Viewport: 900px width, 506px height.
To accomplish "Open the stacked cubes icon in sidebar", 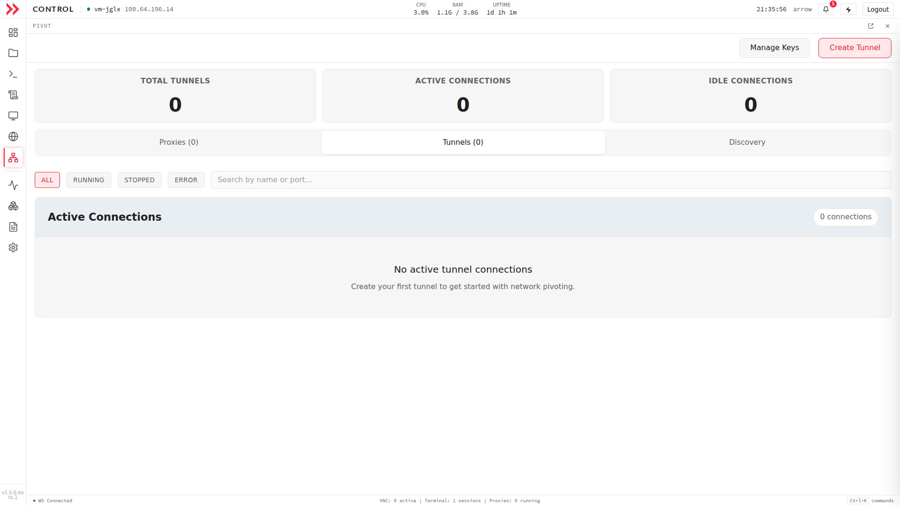I will [x=13, y=206].
